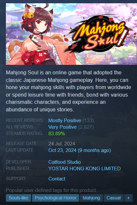
Task: Open the Very Positive all reviews link
Action: pos(62,127)
